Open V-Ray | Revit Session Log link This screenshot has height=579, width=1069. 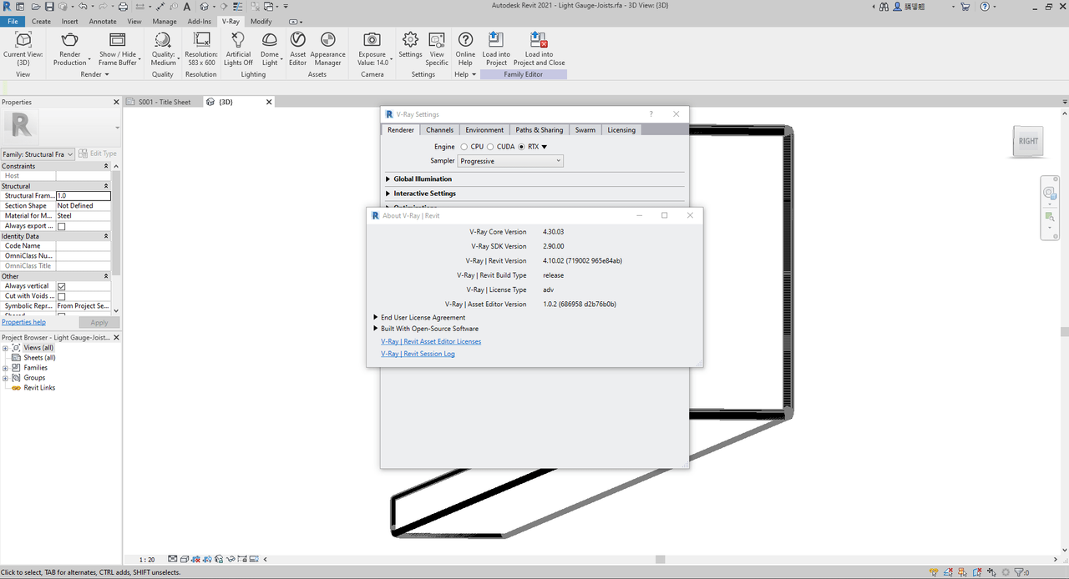pos(418,354)
